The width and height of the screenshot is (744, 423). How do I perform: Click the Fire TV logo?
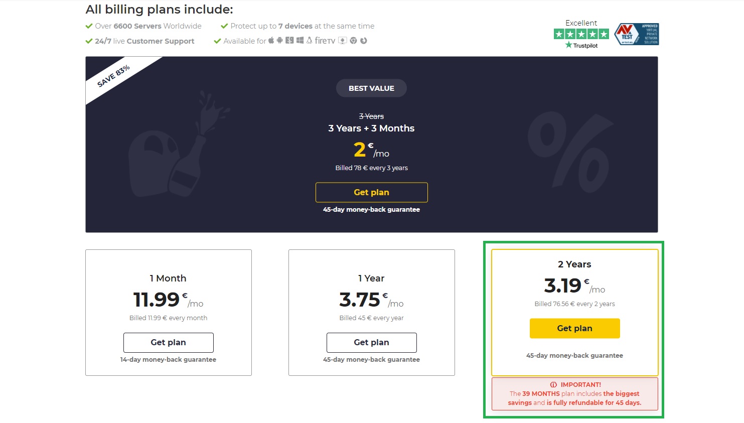click(x=325, y=41)
